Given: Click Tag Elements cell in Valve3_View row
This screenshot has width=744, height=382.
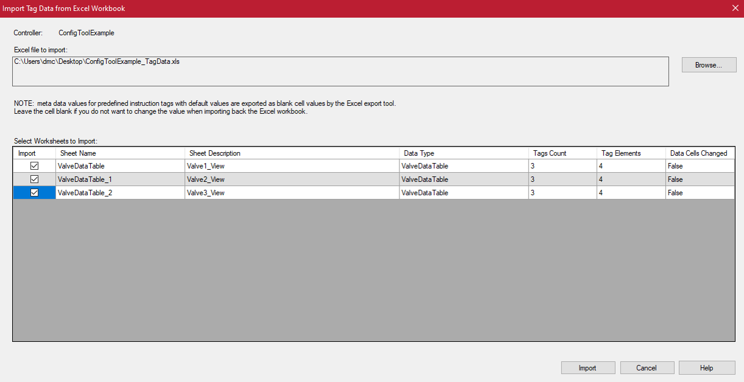Looking at the screenshot, I should tap(631, 193).
